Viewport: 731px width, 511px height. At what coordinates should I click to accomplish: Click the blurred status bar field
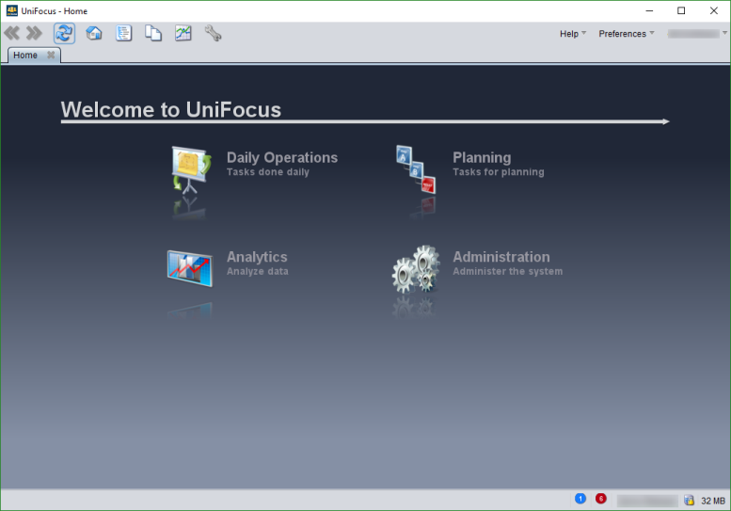click(x=646, y=501)
